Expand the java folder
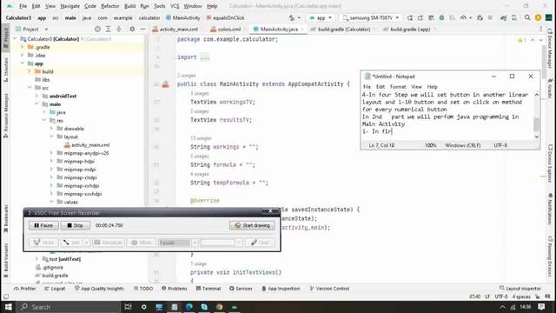 [x=44, y=112]
